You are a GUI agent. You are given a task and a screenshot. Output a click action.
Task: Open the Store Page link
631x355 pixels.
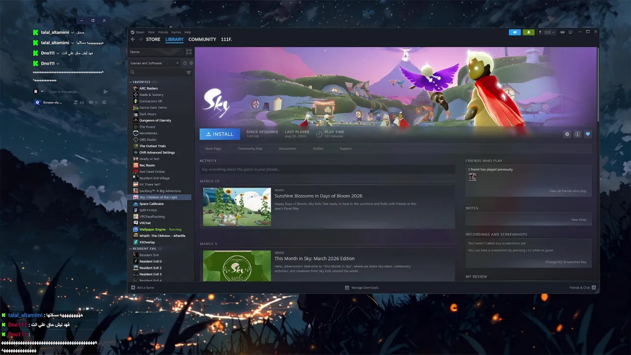pos(213,148)
